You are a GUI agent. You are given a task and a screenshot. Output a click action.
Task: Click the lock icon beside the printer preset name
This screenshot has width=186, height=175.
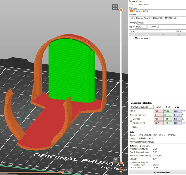coord(135,18)
